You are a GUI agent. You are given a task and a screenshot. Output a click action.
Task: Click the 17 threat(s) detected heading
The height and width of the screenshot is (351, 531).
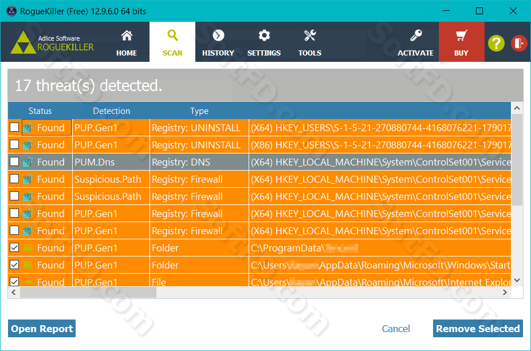tap(89, 86)
